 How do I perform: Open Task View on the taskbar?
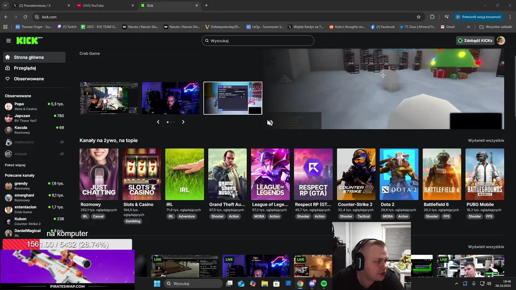pyautogui.click(x=229, y=284)
